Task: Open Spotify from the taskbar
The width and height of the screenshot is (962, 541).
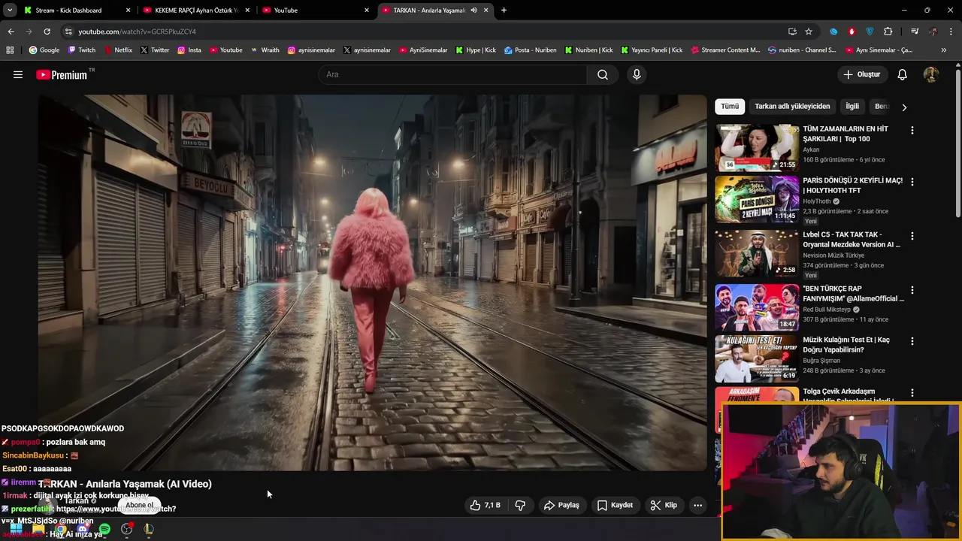Action: (x=104, y=530)
